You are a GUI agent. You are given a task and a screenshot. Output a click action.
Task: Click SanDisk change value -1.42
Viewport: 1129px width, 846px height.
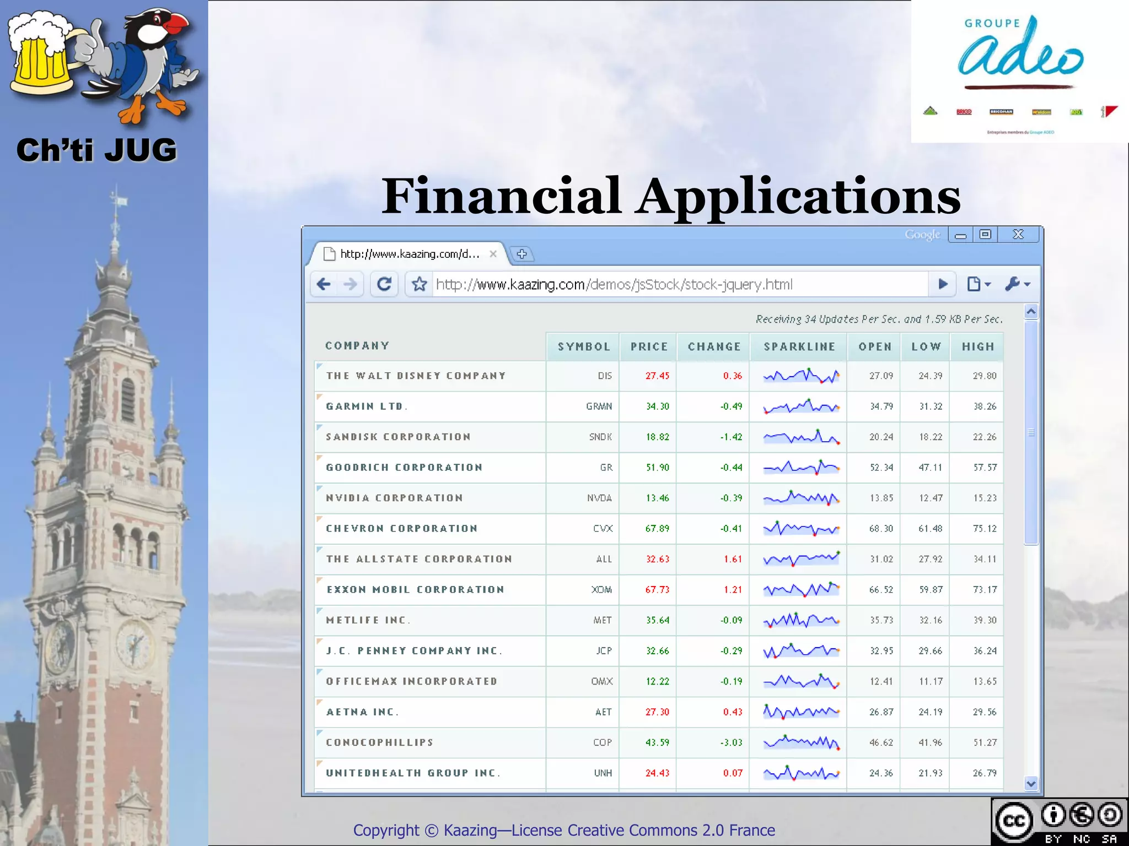tap(731, 437)
